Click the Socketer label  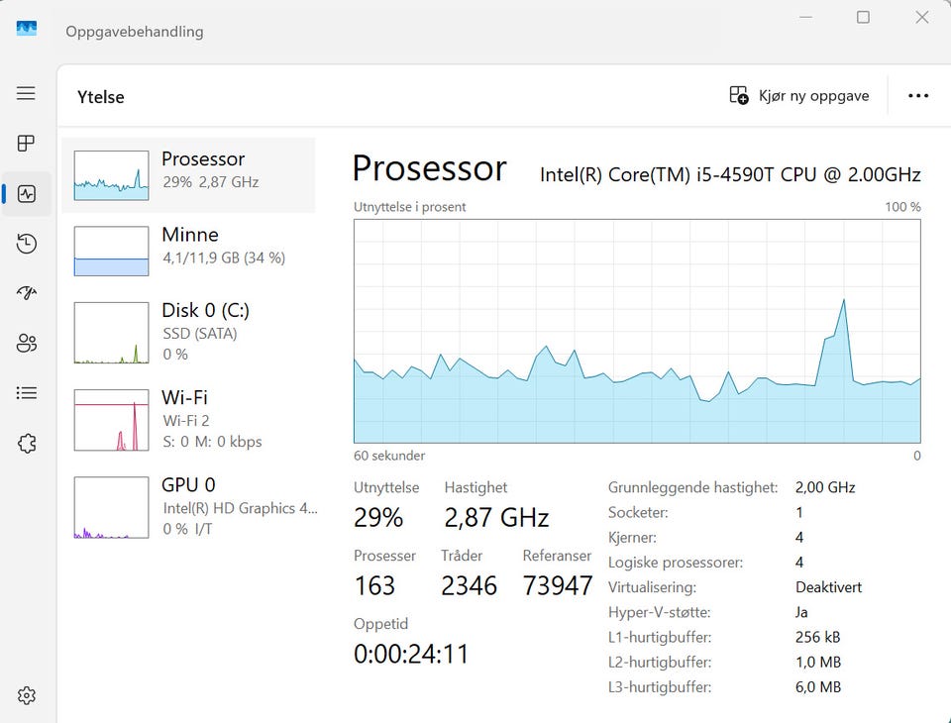(638, 512)
